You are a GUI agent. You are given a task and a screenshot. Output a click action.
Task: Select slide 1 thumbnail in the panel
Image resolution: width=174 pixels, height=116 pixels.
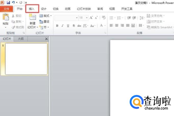(x=26, y=59)
